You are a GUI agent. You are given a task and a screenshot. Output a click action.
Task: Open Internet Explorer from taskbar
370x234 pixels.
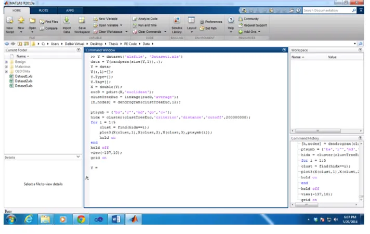coord(29,219)
